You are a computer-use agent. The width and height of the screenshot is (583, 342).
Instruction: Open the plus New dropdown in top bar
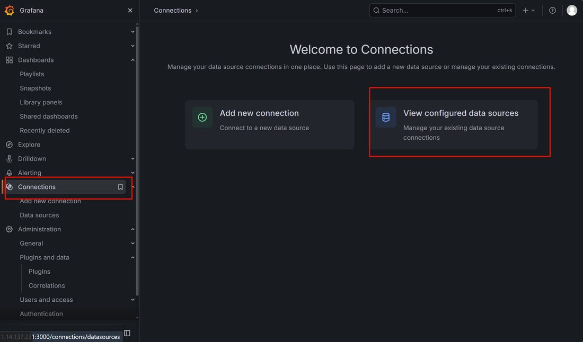(x=529, y=11)
